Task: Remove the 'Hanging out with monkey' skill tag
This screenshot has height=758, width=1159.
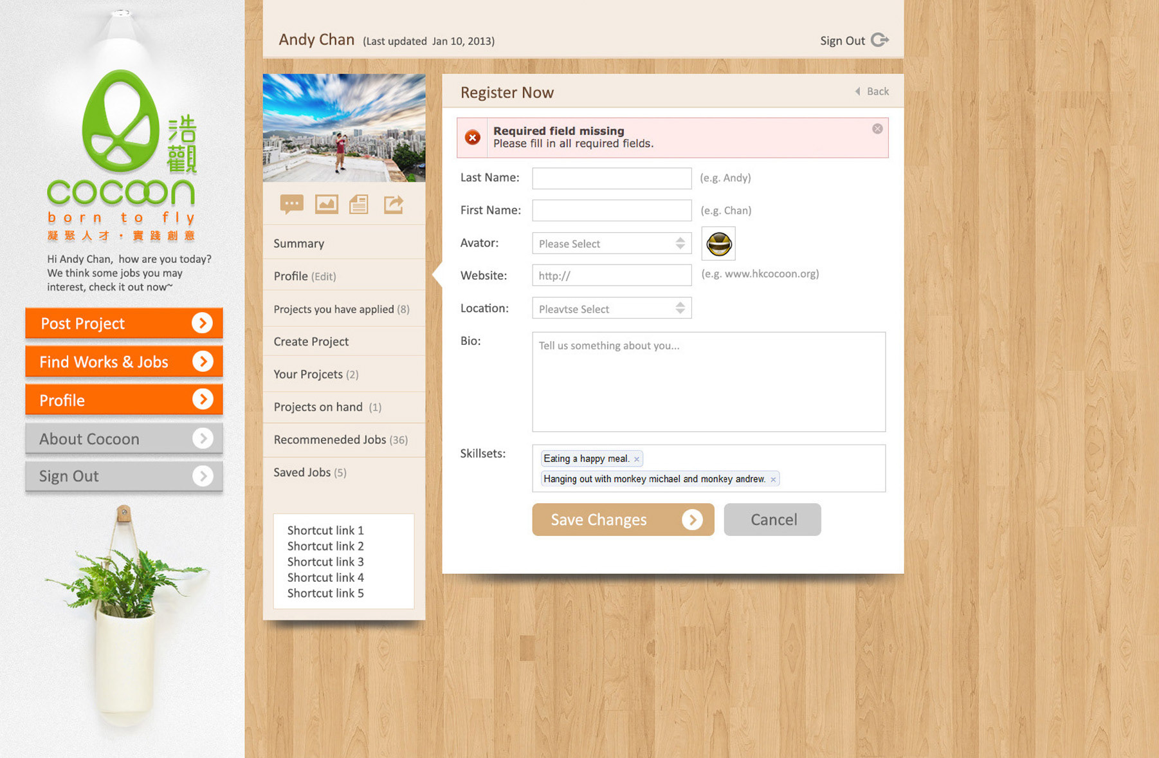Action: pos(773,479)
